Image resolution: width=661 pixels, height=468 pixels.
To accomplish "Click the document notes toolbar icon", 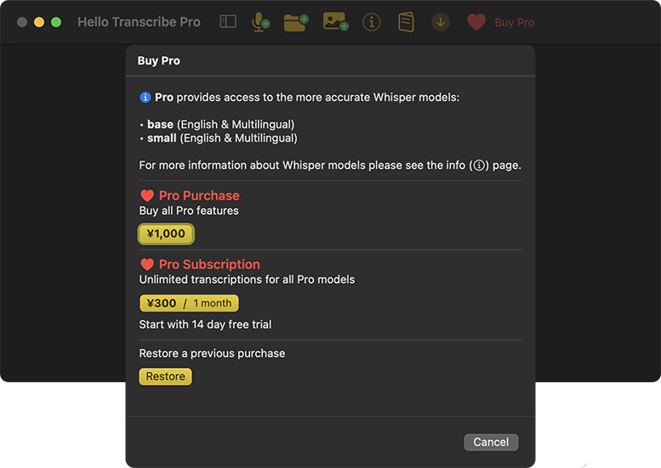I will pos(407,22).
